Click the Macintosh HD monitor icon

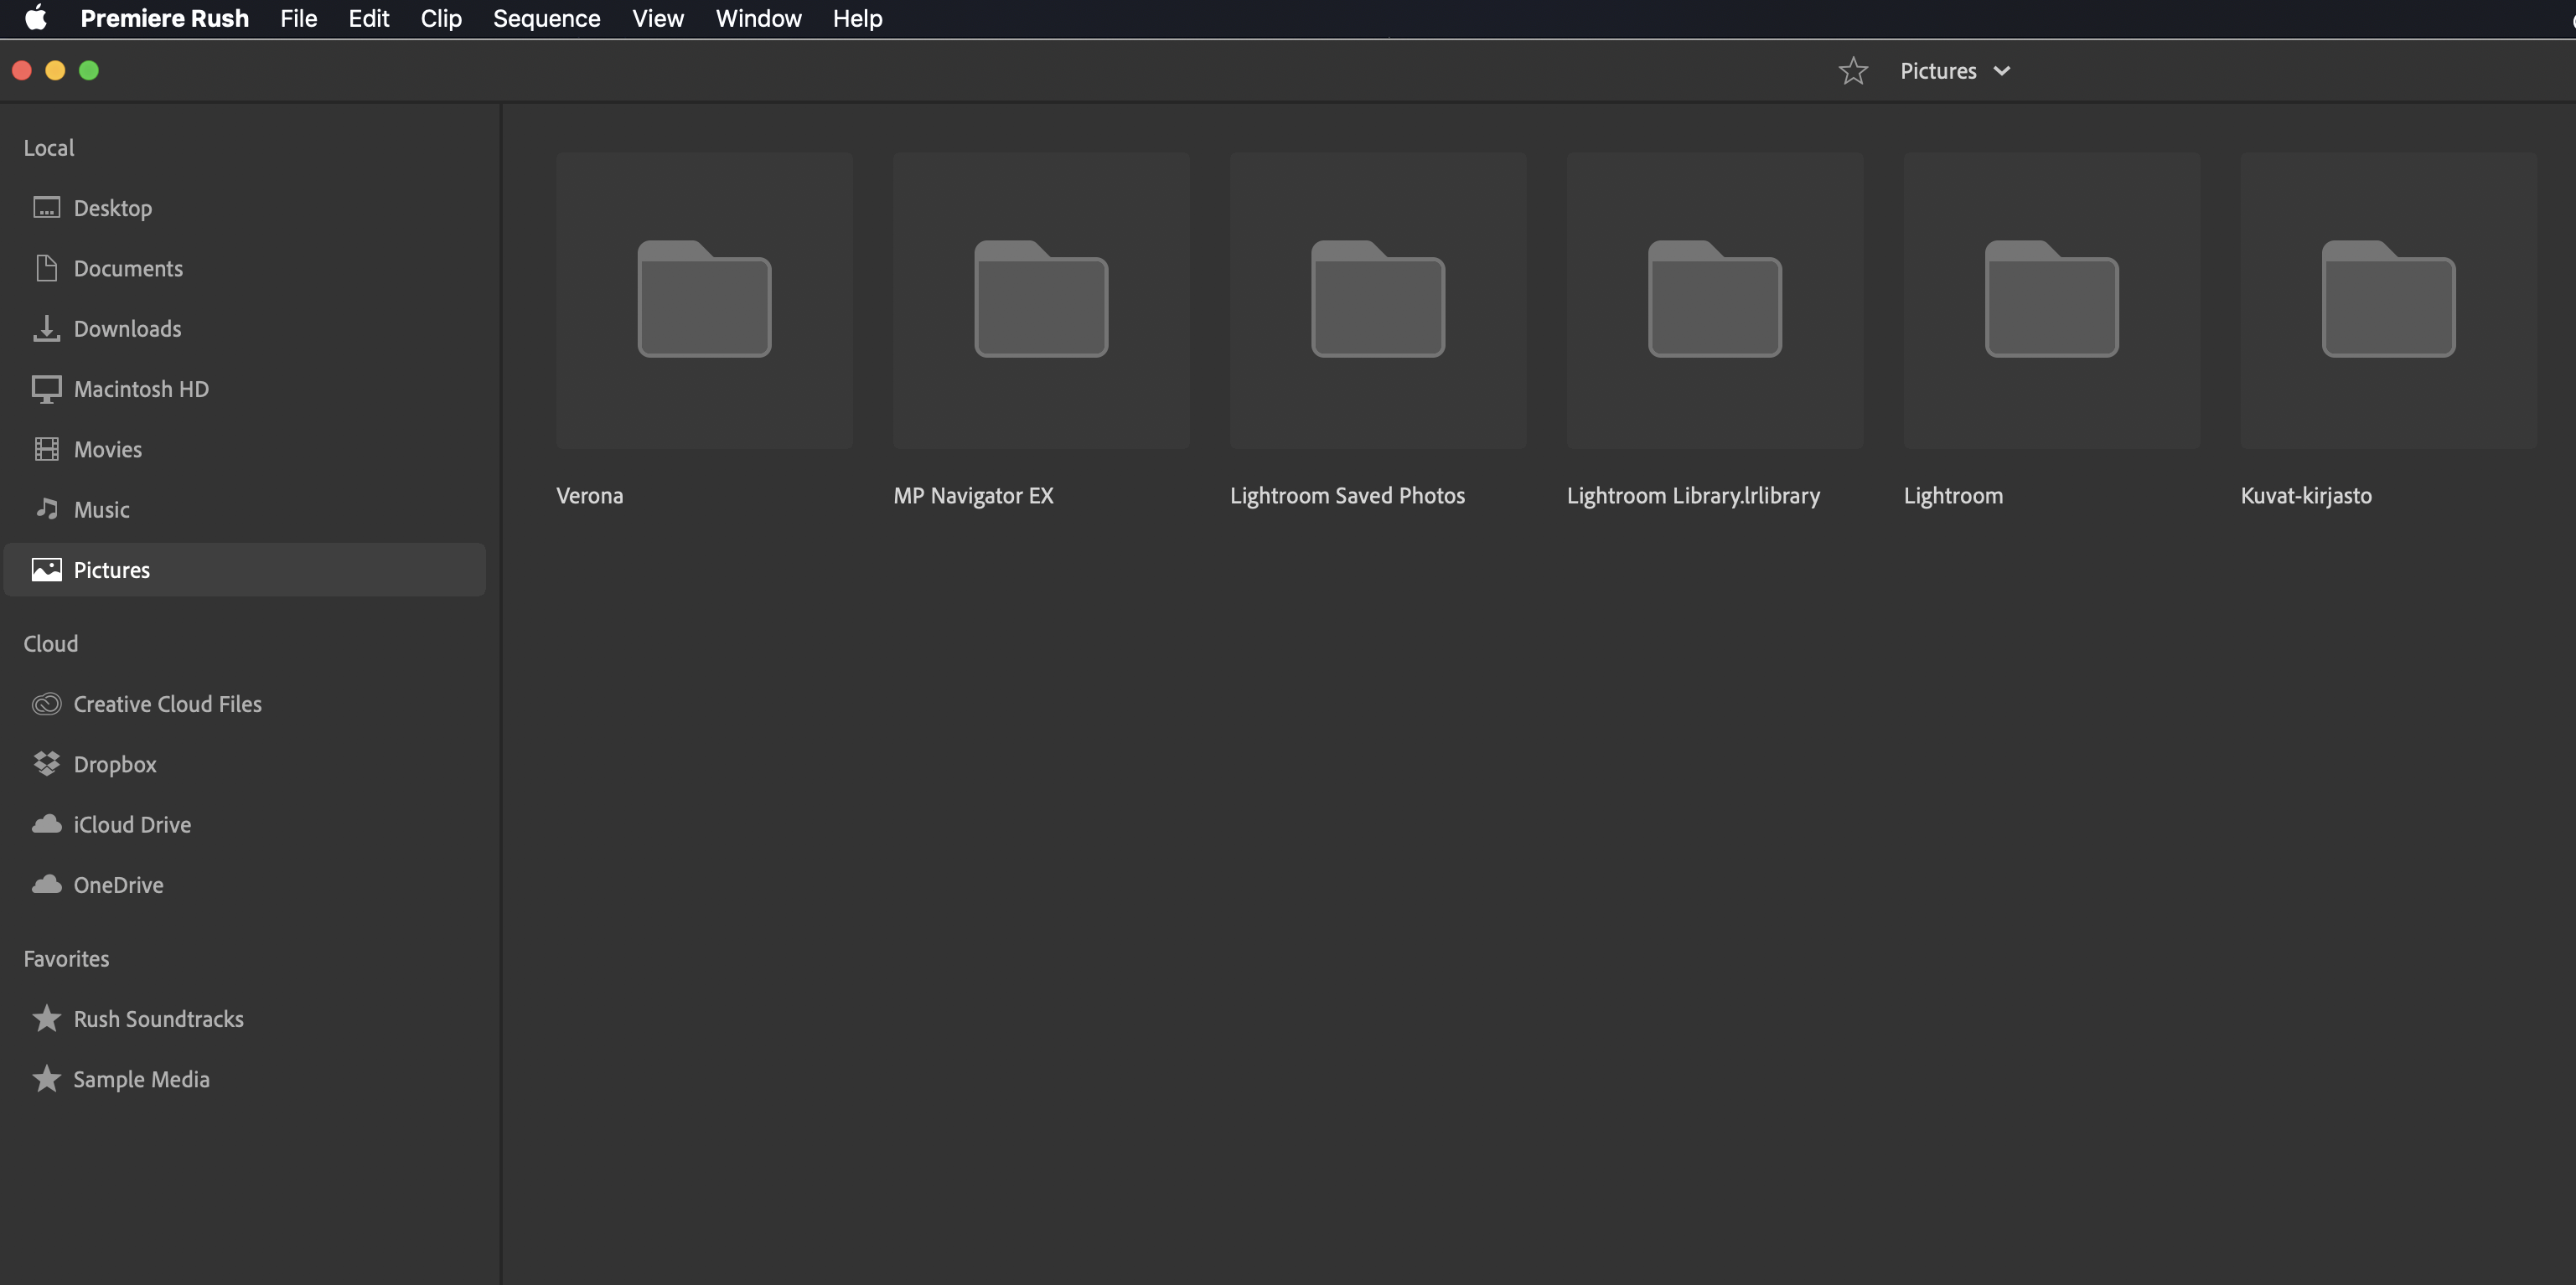[x=46, y=389]
